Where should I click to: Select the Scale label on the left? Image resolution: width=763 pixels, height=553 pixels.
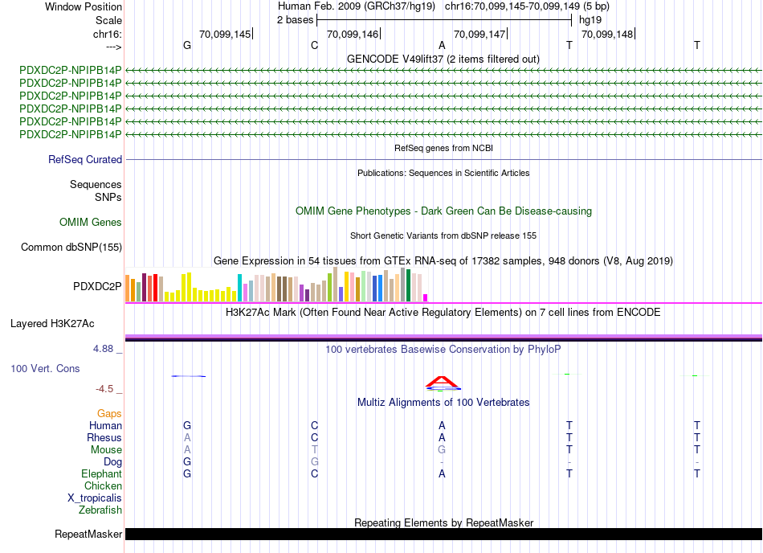pos(108,20)
